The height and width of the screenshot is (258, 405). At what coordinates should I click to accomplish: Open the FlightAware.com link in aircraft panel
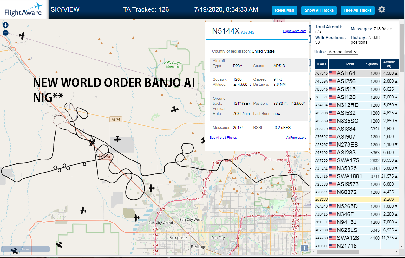pyautogui.click(x=294, y=31)
